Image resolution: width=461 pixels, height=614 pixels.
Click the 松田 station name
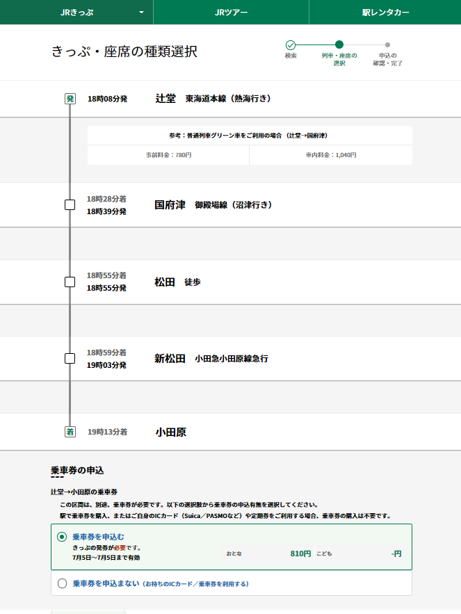[x=165, y=282]
